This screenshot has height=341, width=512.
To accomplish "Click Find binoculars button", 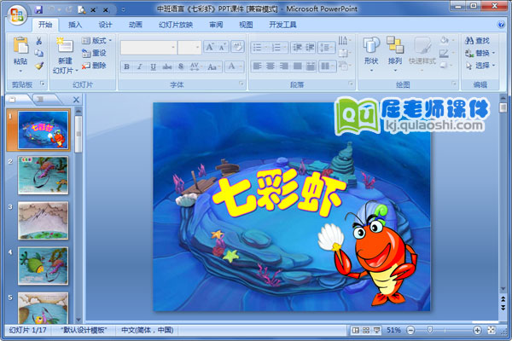I will 477,41.
